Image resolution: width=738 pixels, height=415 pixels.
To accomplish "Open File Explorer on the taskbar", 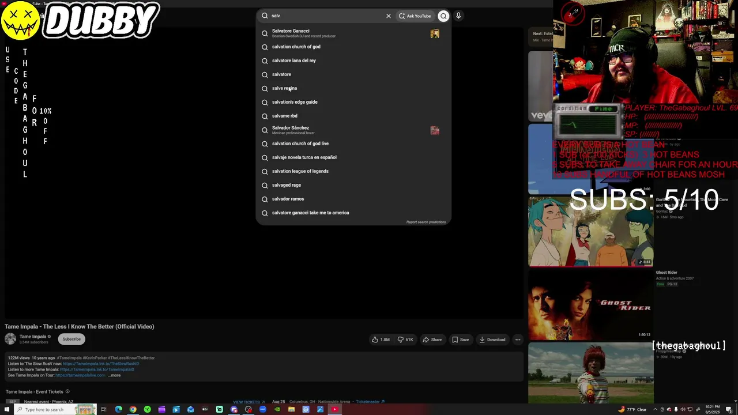I will point(291,409).
